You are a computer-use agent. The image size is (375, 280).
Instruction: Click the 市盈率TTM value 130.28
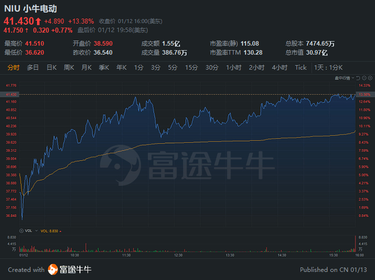(253, 53)
